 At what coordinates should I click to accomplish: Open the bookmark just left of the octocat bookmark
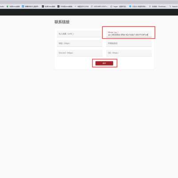(x=99, y=6)
